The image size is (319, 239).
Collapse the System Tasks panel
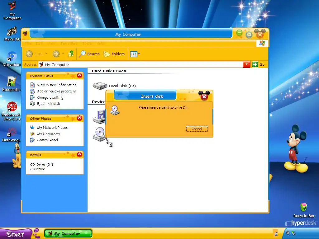tap(79, 76)
